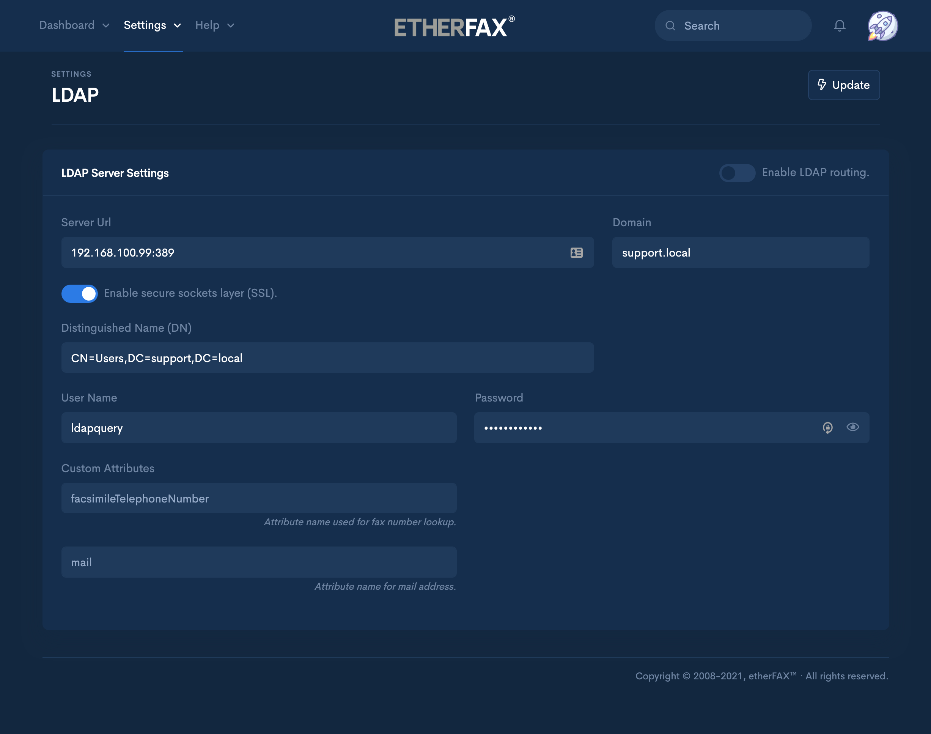Click the contact card icon in Server Url
931x734 pixels.
576,253
